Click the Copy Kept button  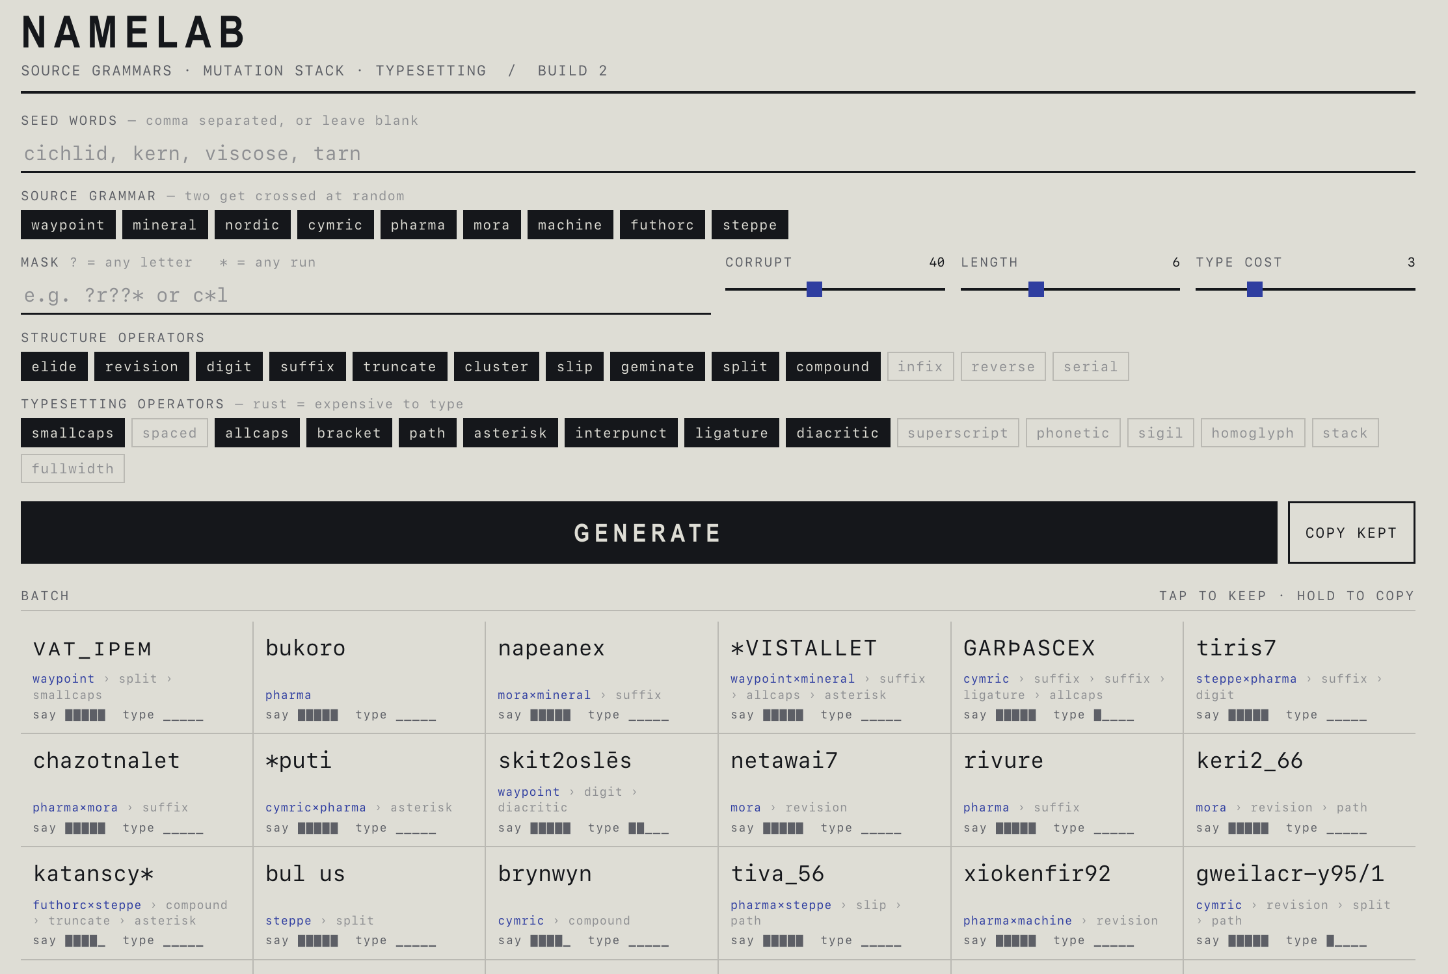pyautogui.click(x=1352, y=533)
